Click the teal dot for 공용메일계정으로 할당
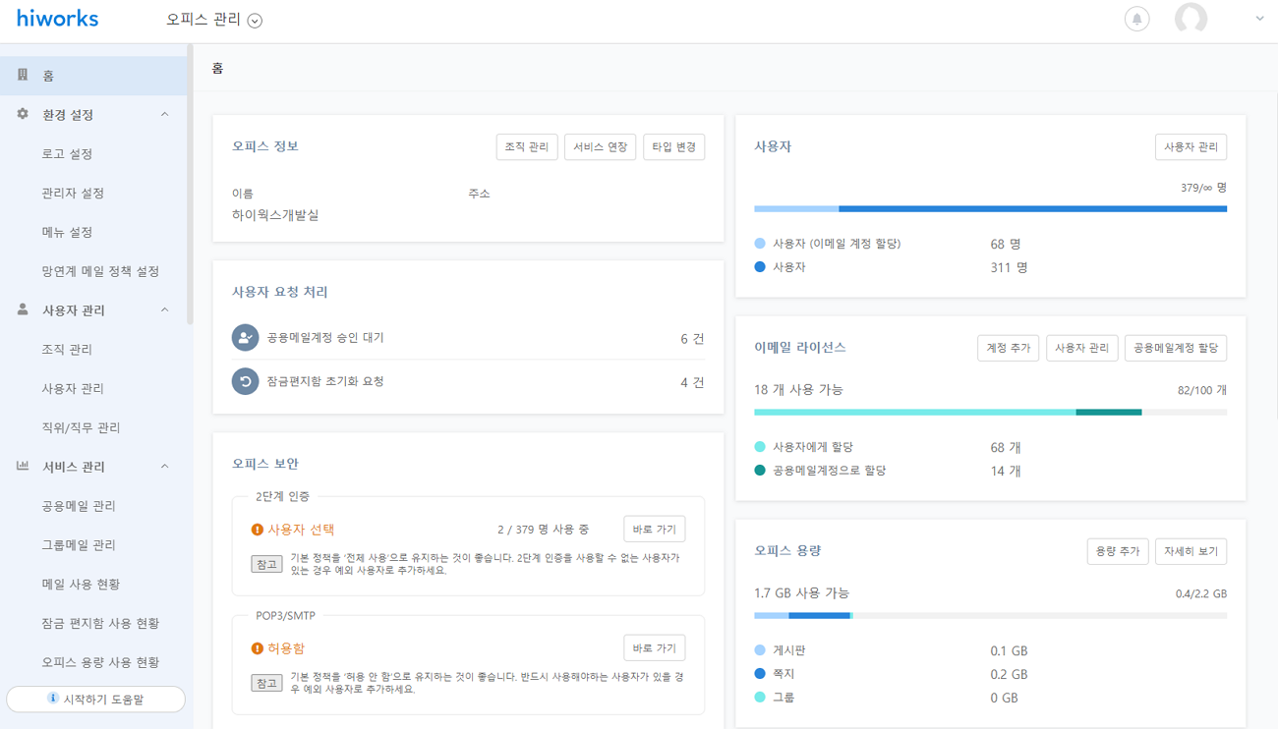1278x729 pixels. click(760, 471)
